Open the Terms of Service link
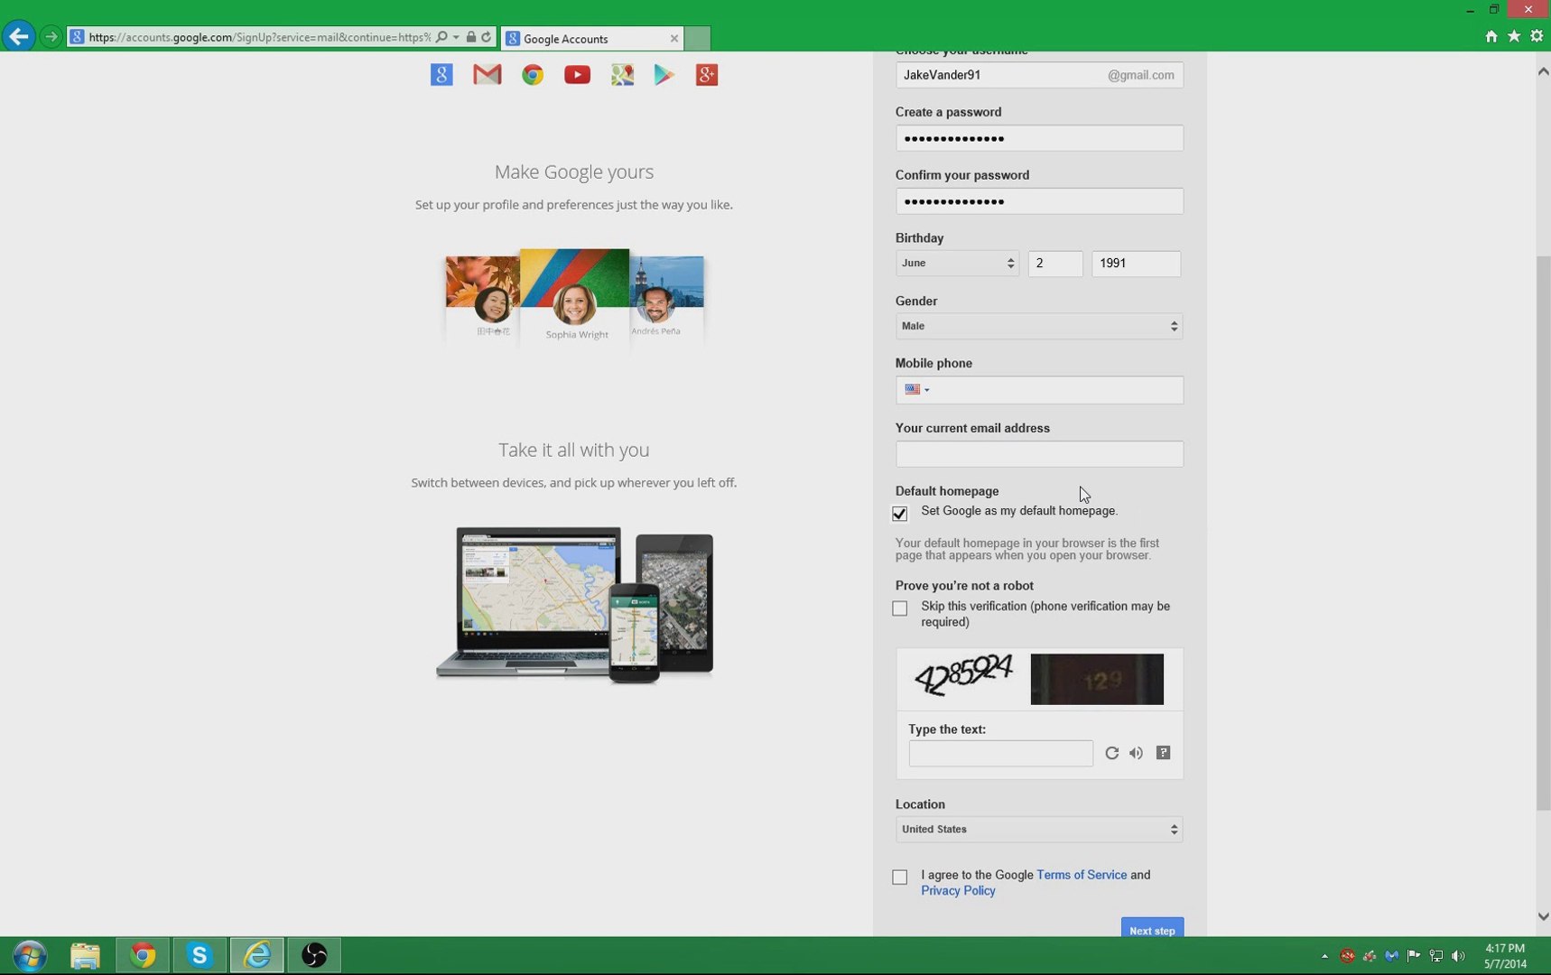 pyautogui.click(x=1081, y=874)
